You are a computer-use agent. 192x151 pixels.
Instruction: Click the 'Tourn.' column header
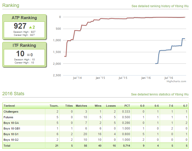[x=54, y=106]
